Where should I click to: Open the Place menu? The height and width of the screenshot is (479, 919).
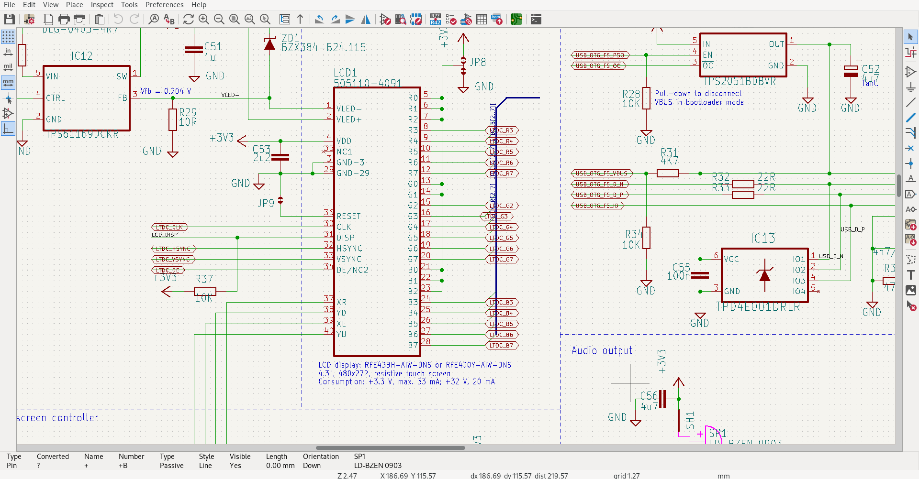point(74,5)
